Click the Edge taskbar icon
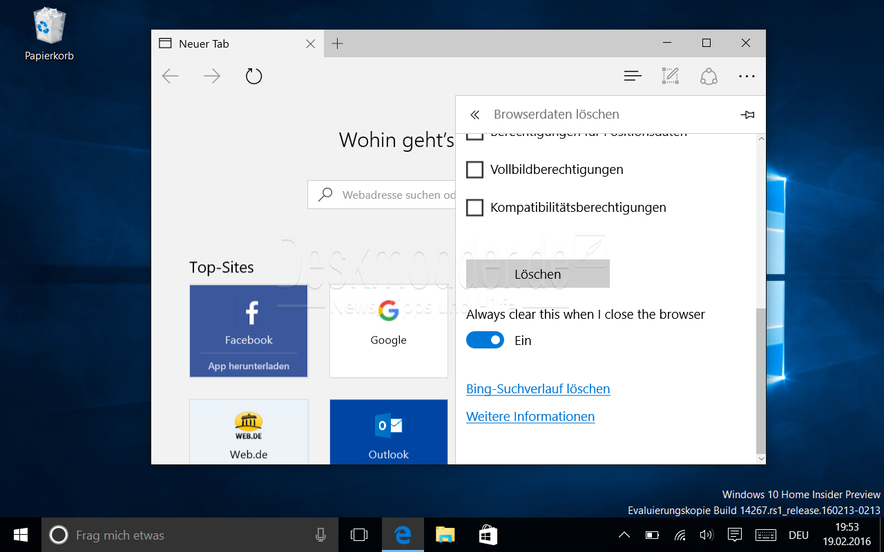 (403, 535)
